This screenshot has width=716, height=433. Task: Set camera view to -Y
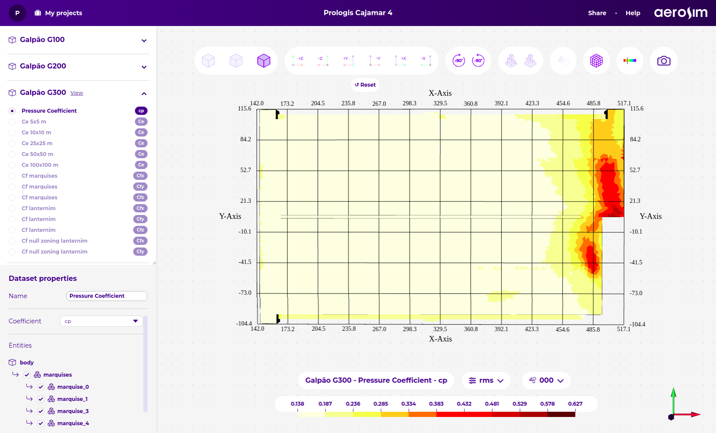click(375, 61)
